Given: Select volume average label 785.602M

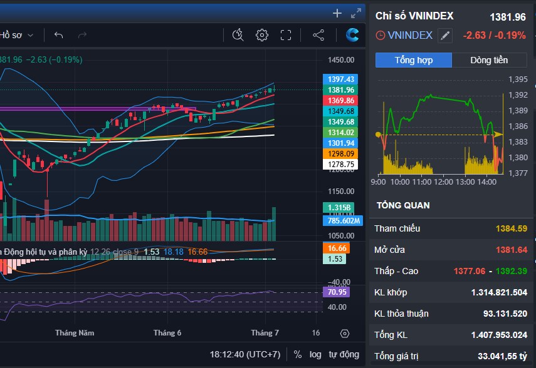Looking at the screenshot, I should (x=343, y=220).
